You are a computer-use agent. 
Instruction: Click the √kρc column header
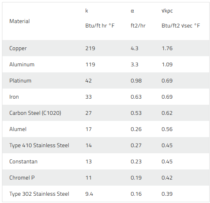pos(167,11)
